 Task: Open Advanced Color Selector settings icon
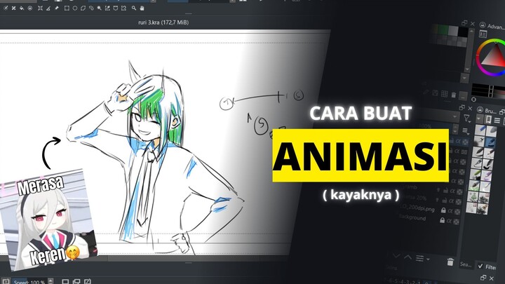(483, 34)
